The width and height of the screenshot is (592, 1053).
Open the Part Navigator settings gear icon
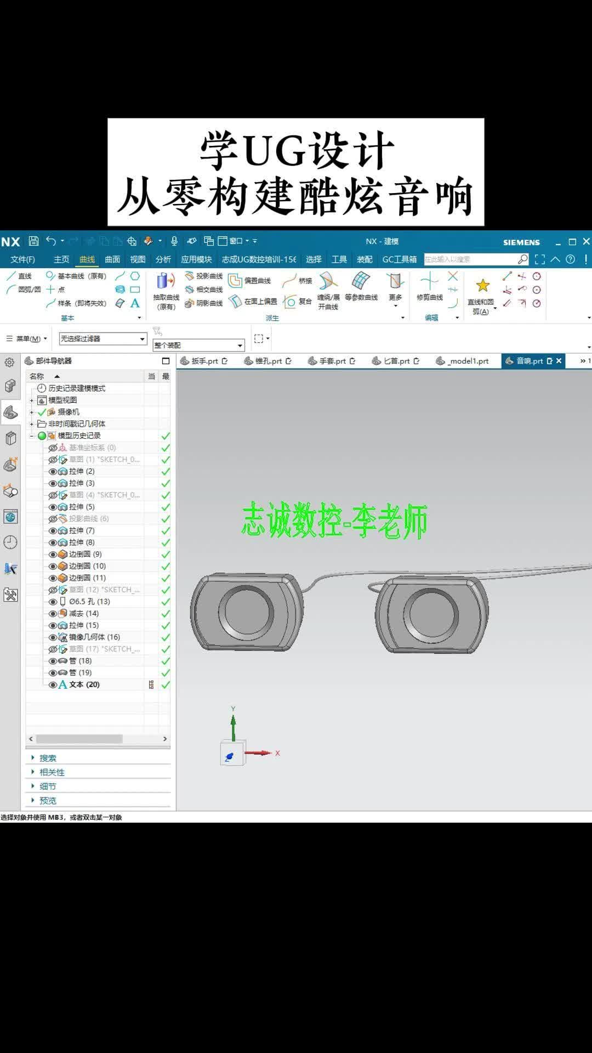point(10,363)
